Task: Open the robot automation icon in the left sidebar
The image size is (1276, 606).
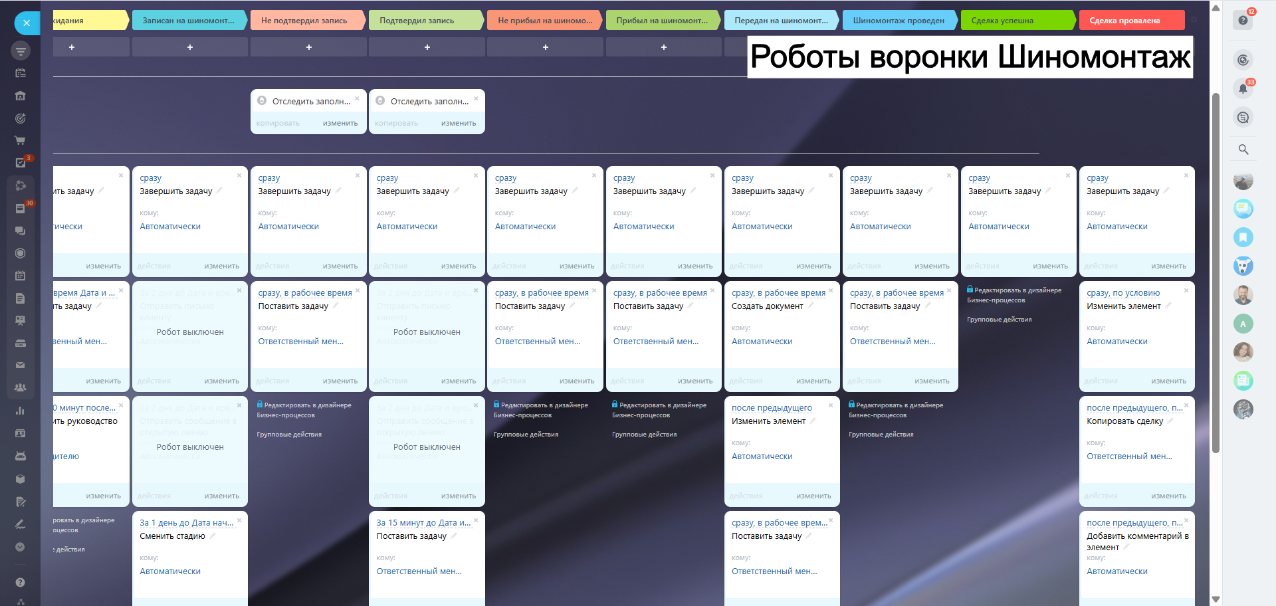Action: pos(21,456)
